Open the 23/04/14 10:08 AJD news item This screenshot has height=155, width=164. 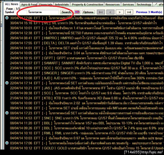coord(86,78)
